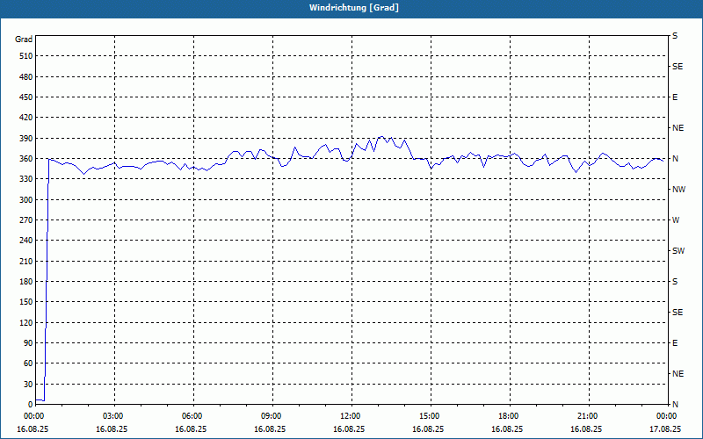This screenshot has height=439, width=703.
Task: Click the 09:00 time label
Action: click(x=272, y=416)
